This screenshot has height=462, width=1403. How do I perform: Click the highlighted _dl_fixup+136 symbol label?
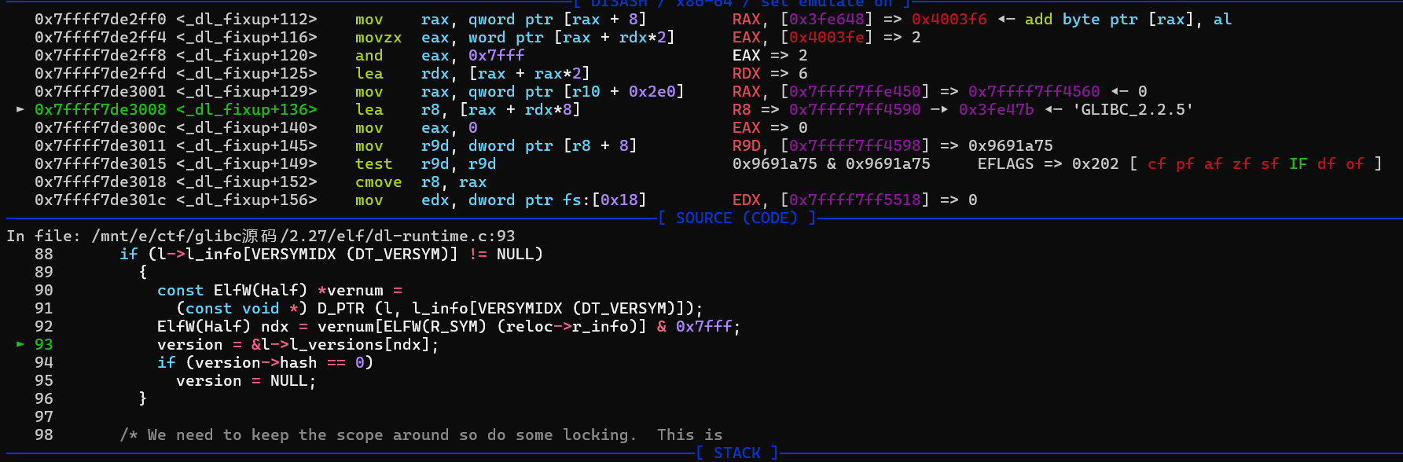[x=246, y=109]
